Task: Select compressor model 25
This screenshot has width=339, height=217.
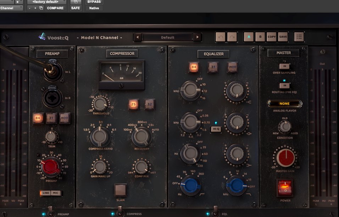Action: click(x=133, y=104)
